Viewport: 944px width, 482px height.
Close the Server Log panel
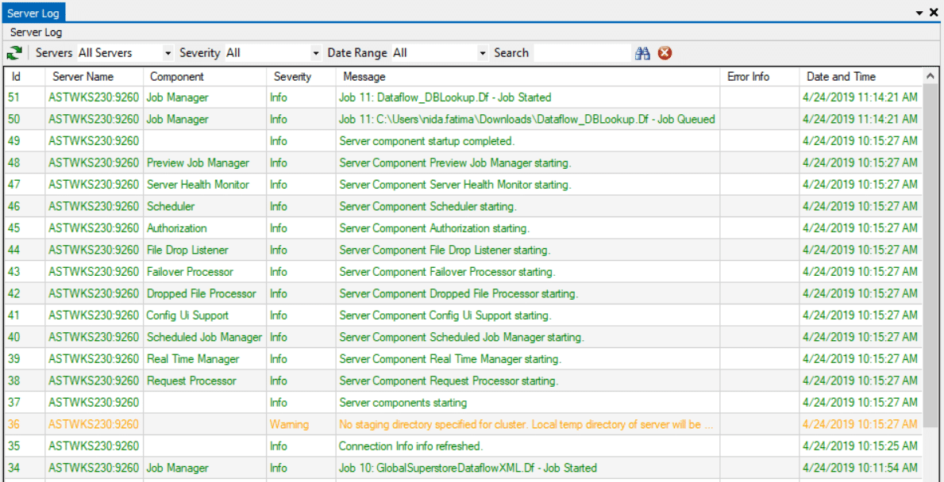coord(934,13)
